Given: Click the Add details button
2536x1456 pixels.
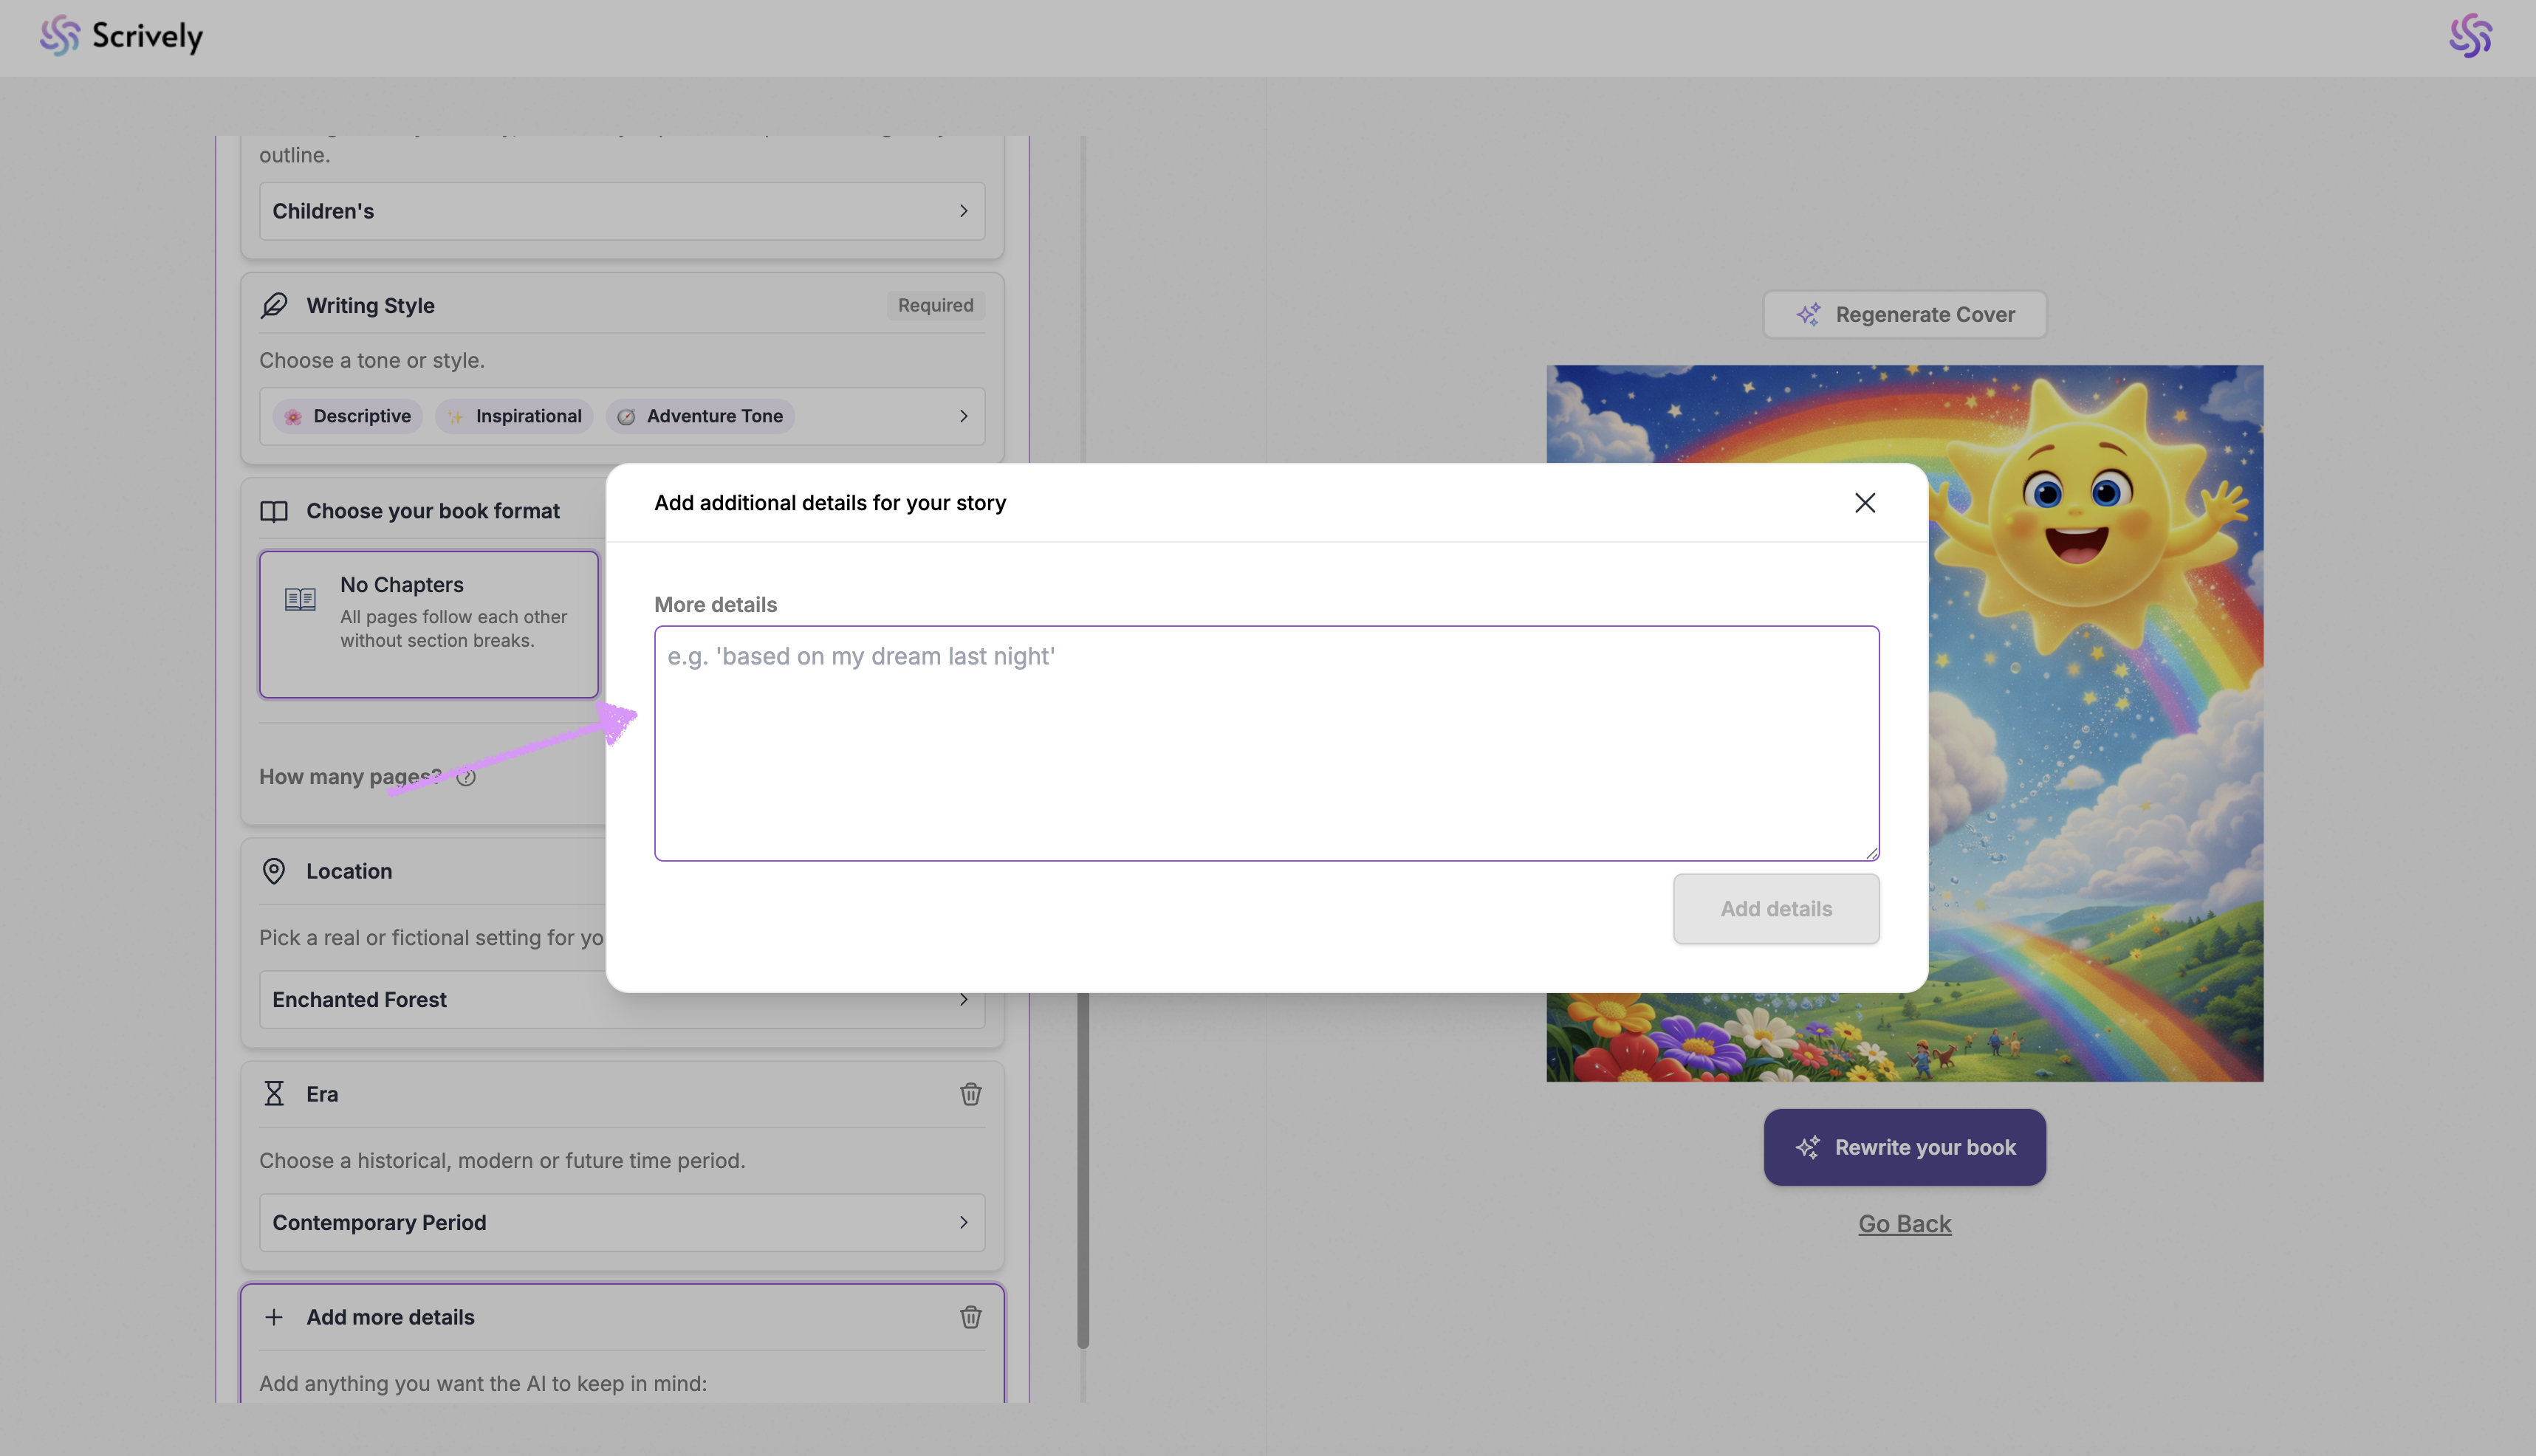Looking at the screenshot, I should tap(1775, 909).
